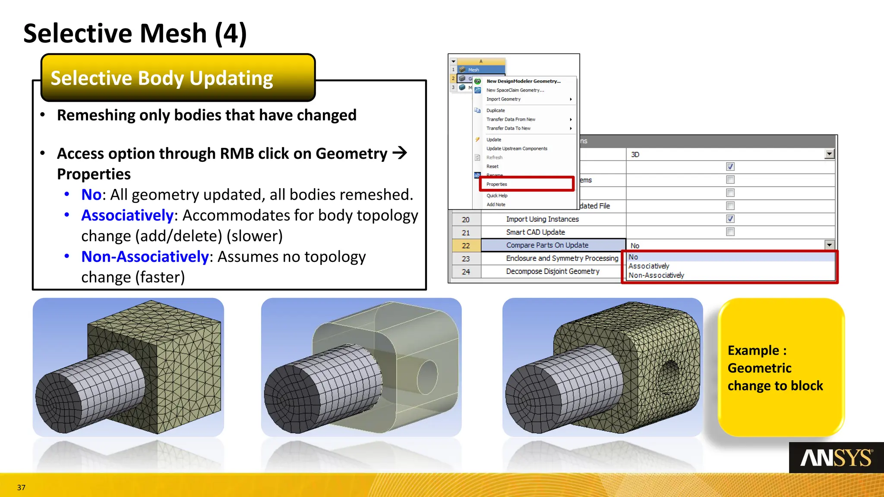The height and width of the screenshot is (497, 884).
Task: Uncheck the checkbox below the 3D dropdown
Action: 730,167
